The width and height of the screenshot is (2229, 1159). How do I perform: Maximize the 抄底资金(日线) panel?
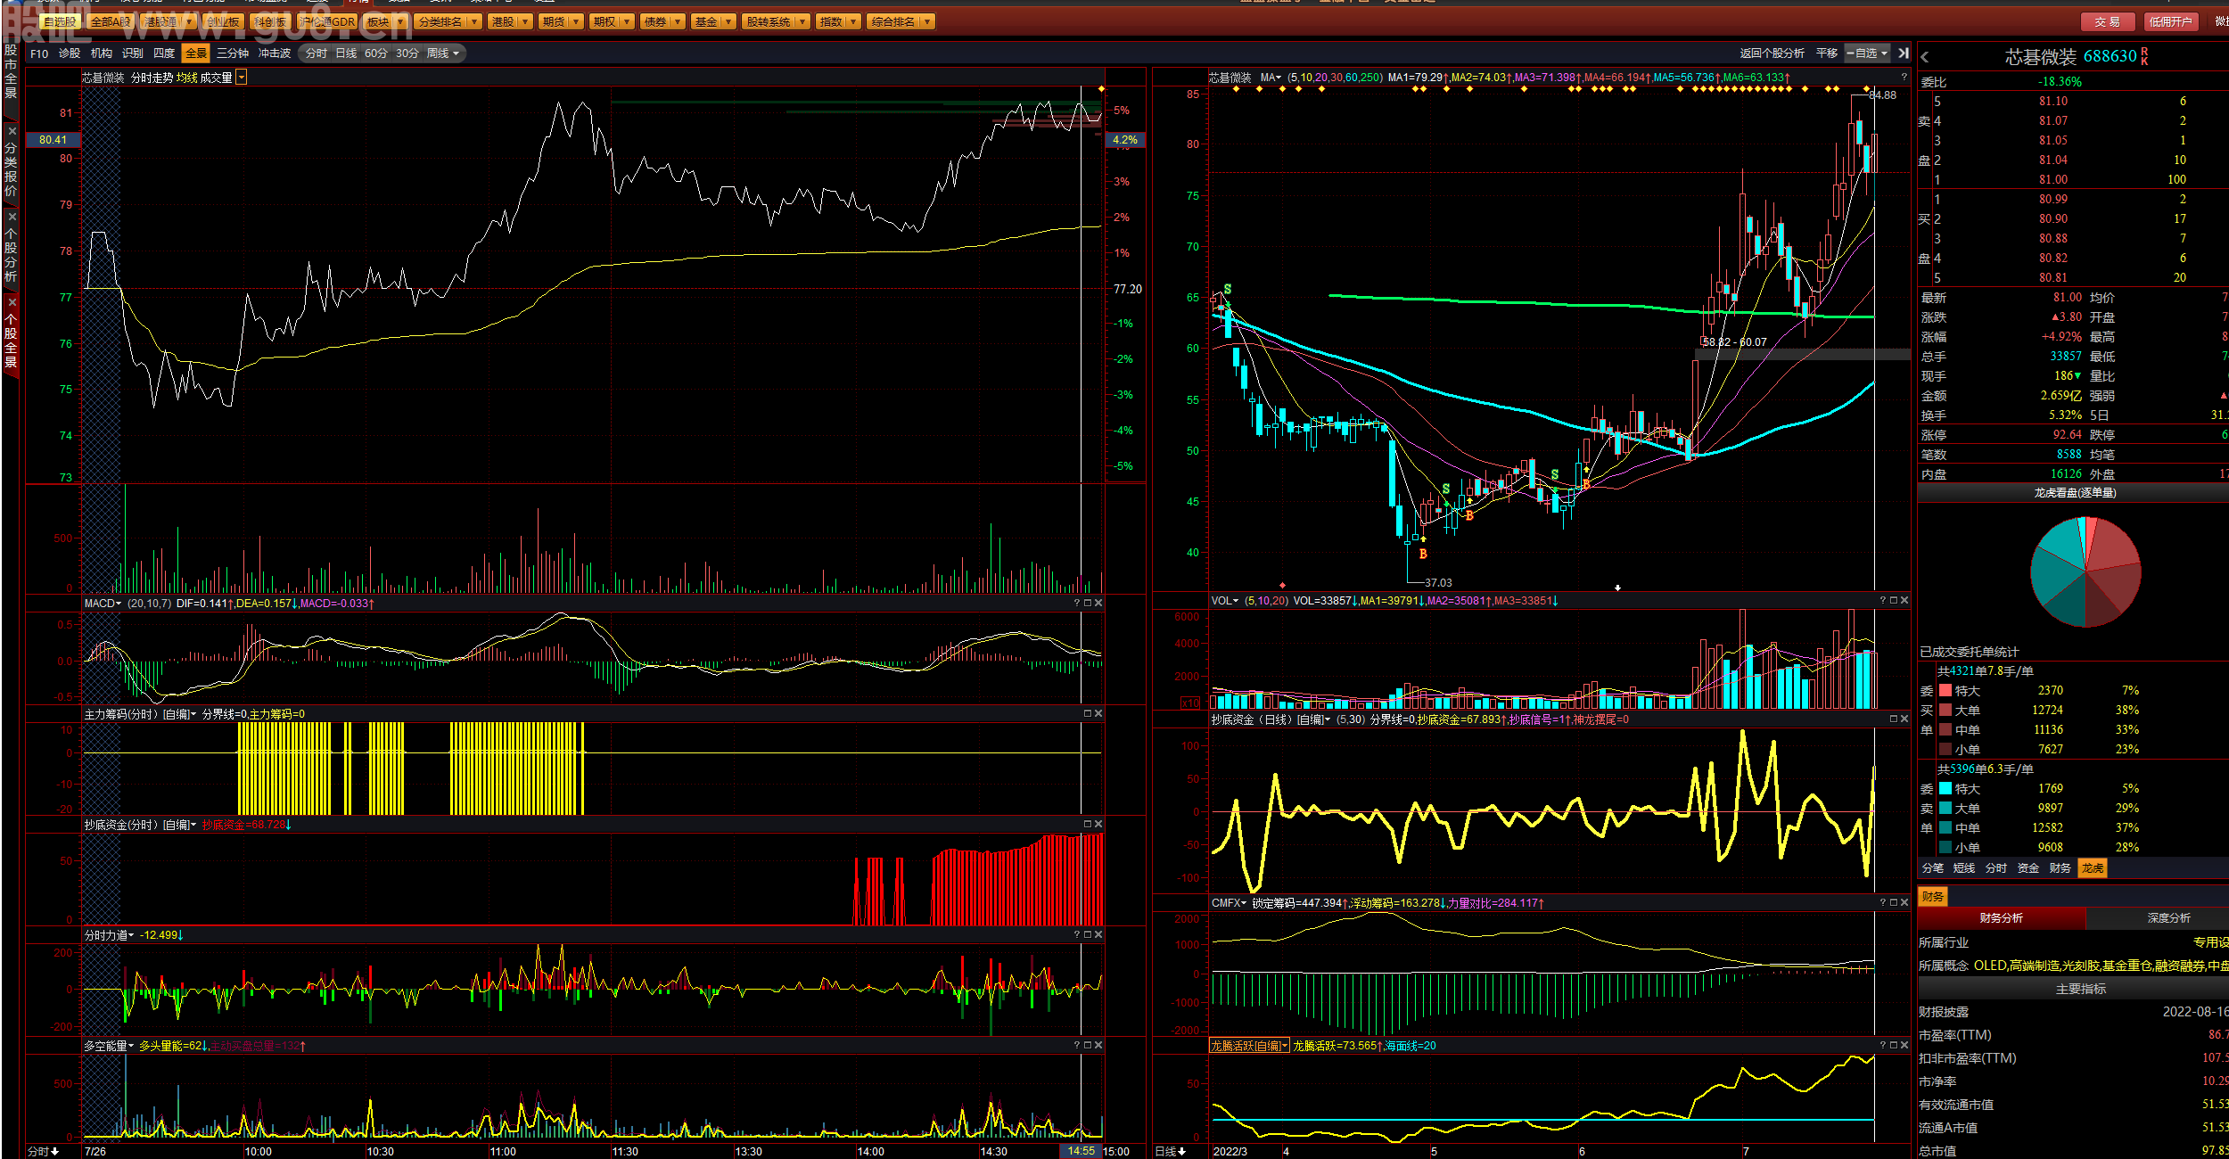[x=1894, y=719]
